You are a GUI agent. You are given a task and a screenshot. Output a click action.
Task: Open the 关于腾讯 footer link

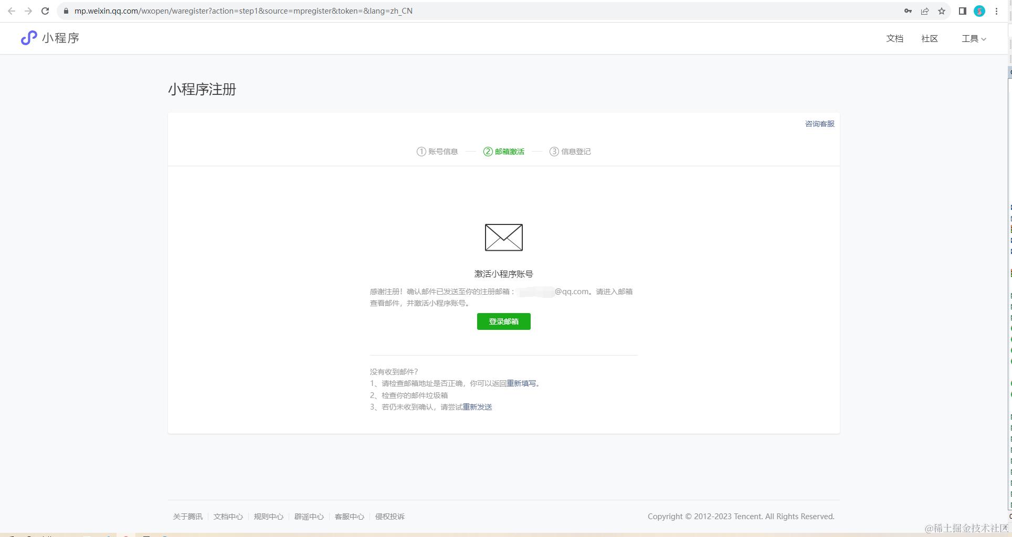coord(188,517)
